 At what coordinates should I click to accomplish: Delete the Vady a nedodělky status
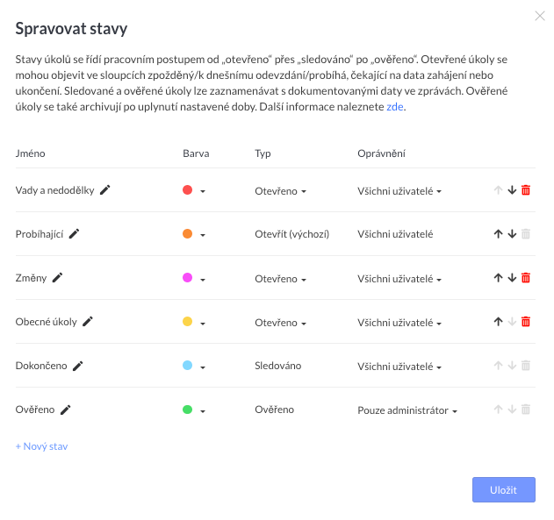pos(526,190)
